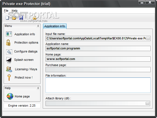Screen dimensions: 157x118
Task: Open Configure dialogs section
Action: [x=26, y=52]
